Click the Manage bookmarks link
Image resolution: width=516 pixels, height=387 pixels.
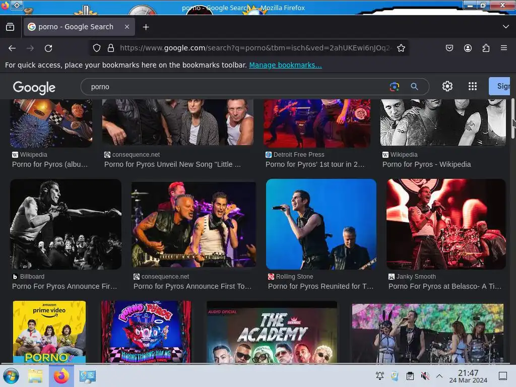point(285,65)
